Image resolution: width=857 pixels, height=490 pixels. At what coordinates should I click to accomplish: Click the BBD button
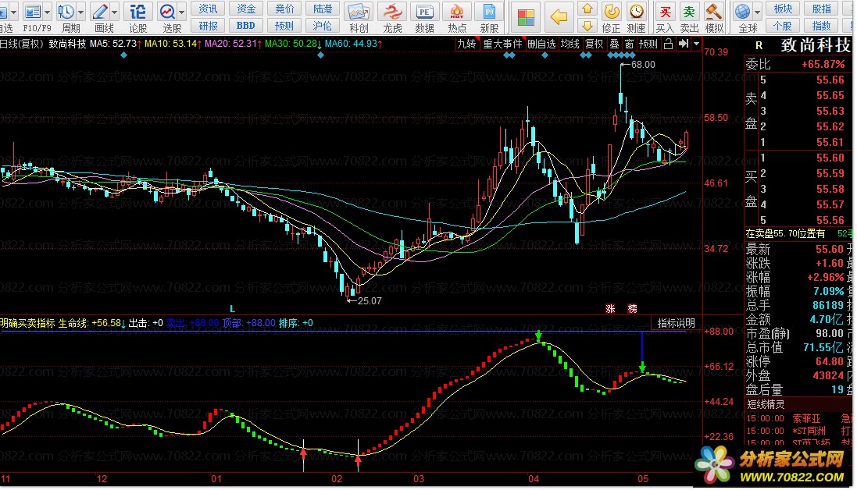click(x=246, y=26)
